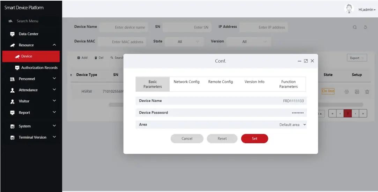Image resolution: width=378 pixels, height=192 pixels.
Task: Minimize the Conf. dialog
Action: click(x=299, y=61)
